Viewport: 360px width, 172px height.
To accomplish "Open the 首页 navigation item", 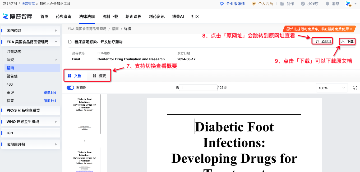I will tap(44, 17).
